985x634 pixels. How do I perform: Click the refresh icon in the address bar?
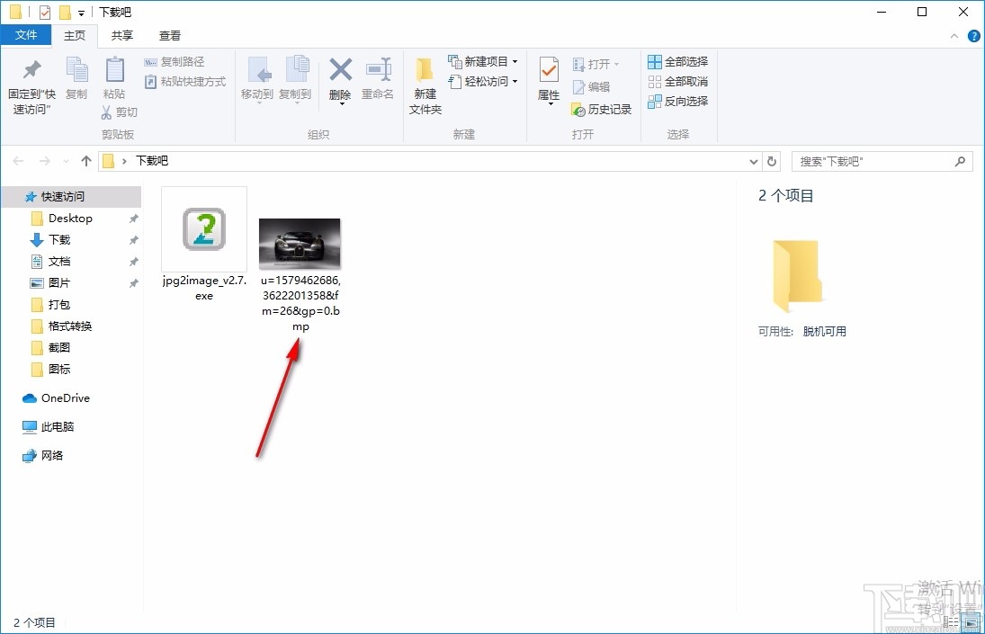[x=772, y=160]
